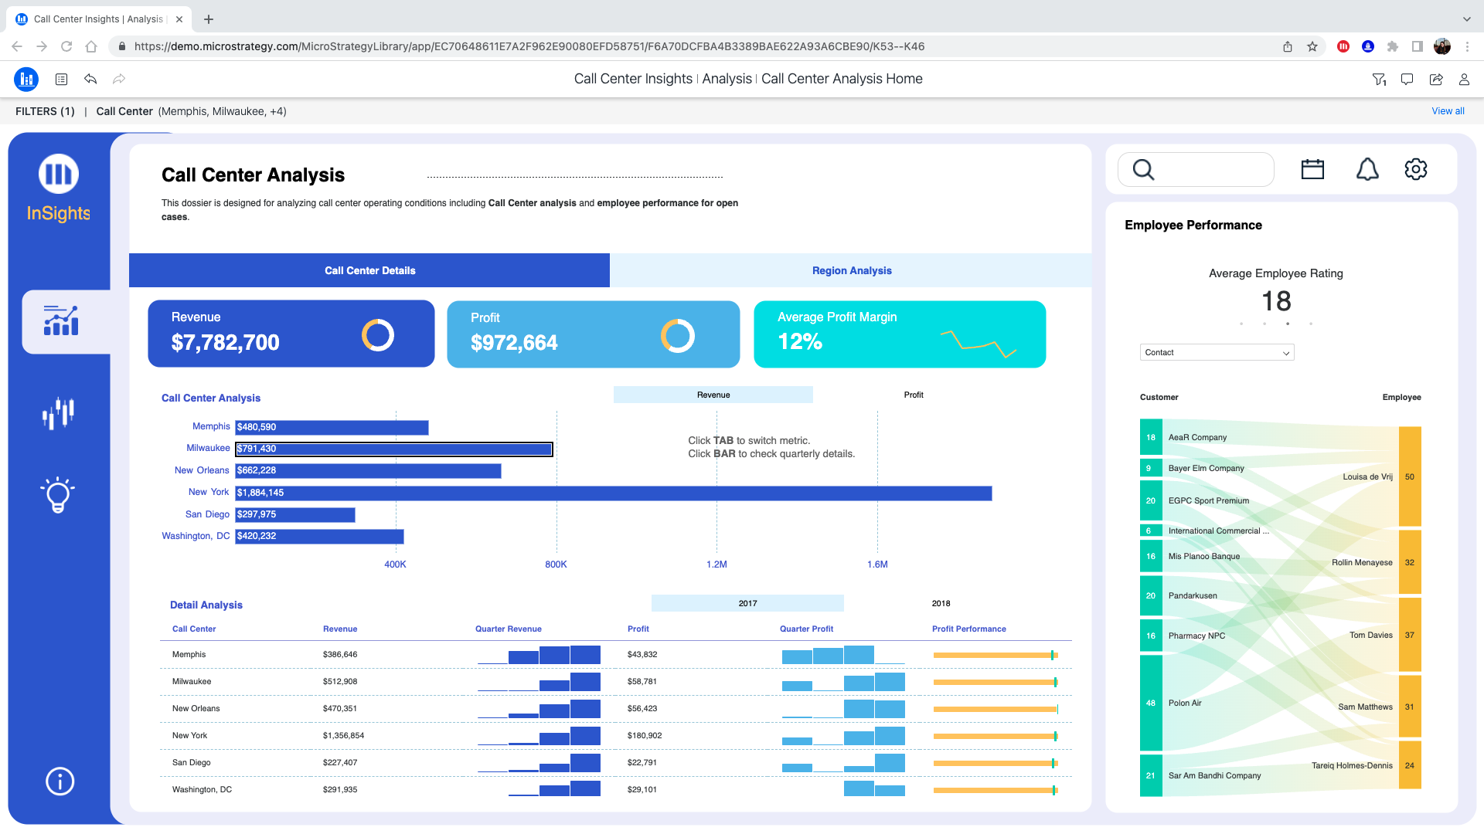Image resolution: width=1484 pixels, height=834 pixels.
Task: Open the candlestick chart sidebar page
Action: pos(58,413)
